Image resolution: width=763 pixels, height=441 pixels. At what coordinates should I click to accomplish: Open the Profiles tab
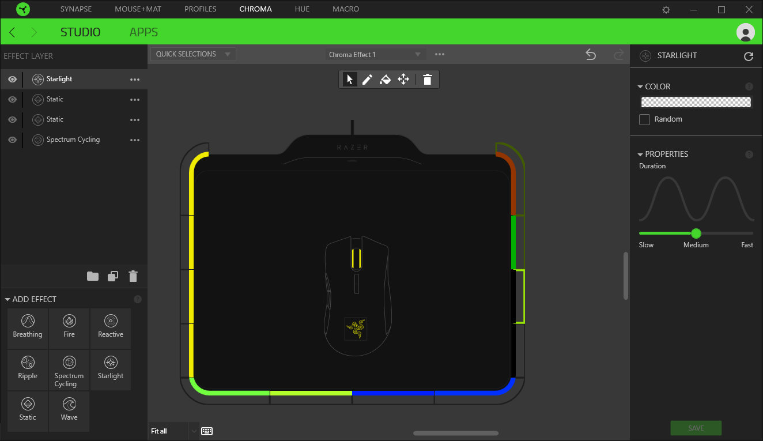click(x=201, y=9)
